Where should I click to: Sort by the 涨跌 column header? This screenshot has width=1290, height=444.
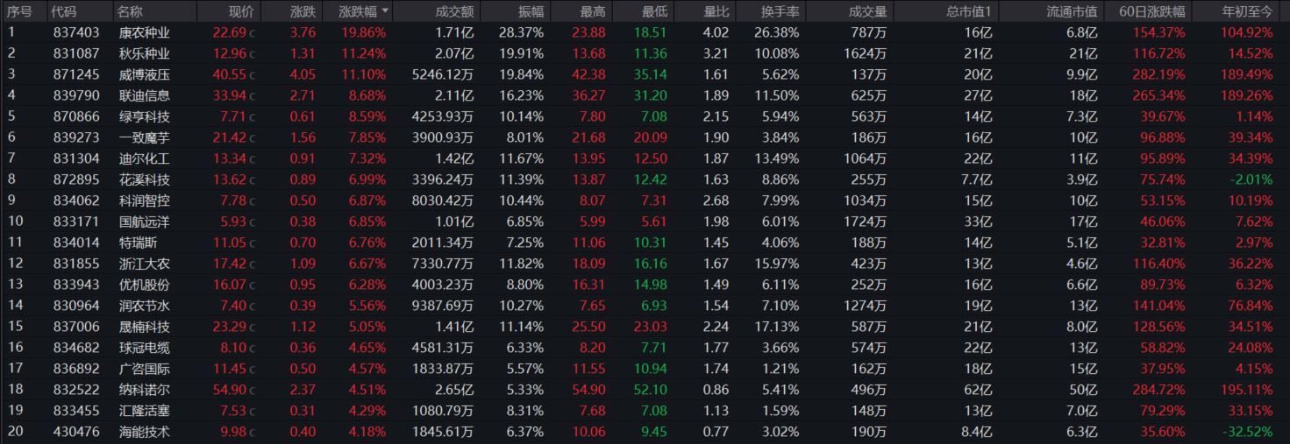[x=303, y=11]
